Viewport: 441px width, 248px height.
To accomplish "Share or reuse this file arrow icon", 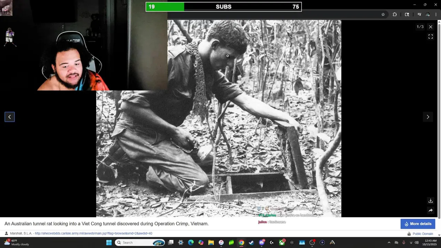I will 431,210.
